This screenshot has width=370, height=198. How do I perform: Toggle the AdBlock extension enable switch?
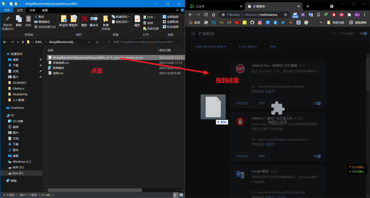pyautogui.click(x=317, y=156)
